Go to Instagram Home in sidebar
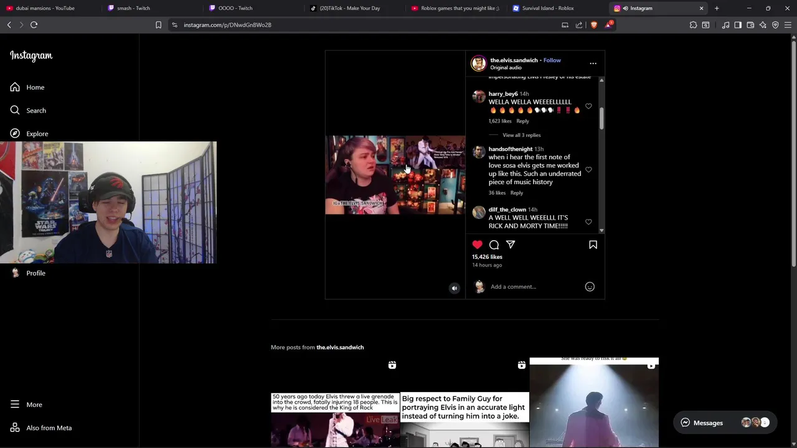The width and height of the screenshot is (797, 448). point(27,87)
